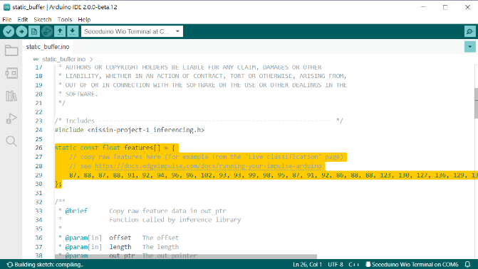Click the Open sketch up-arrow icon
The width and height of the screenshot is (478, 269).
60,31
